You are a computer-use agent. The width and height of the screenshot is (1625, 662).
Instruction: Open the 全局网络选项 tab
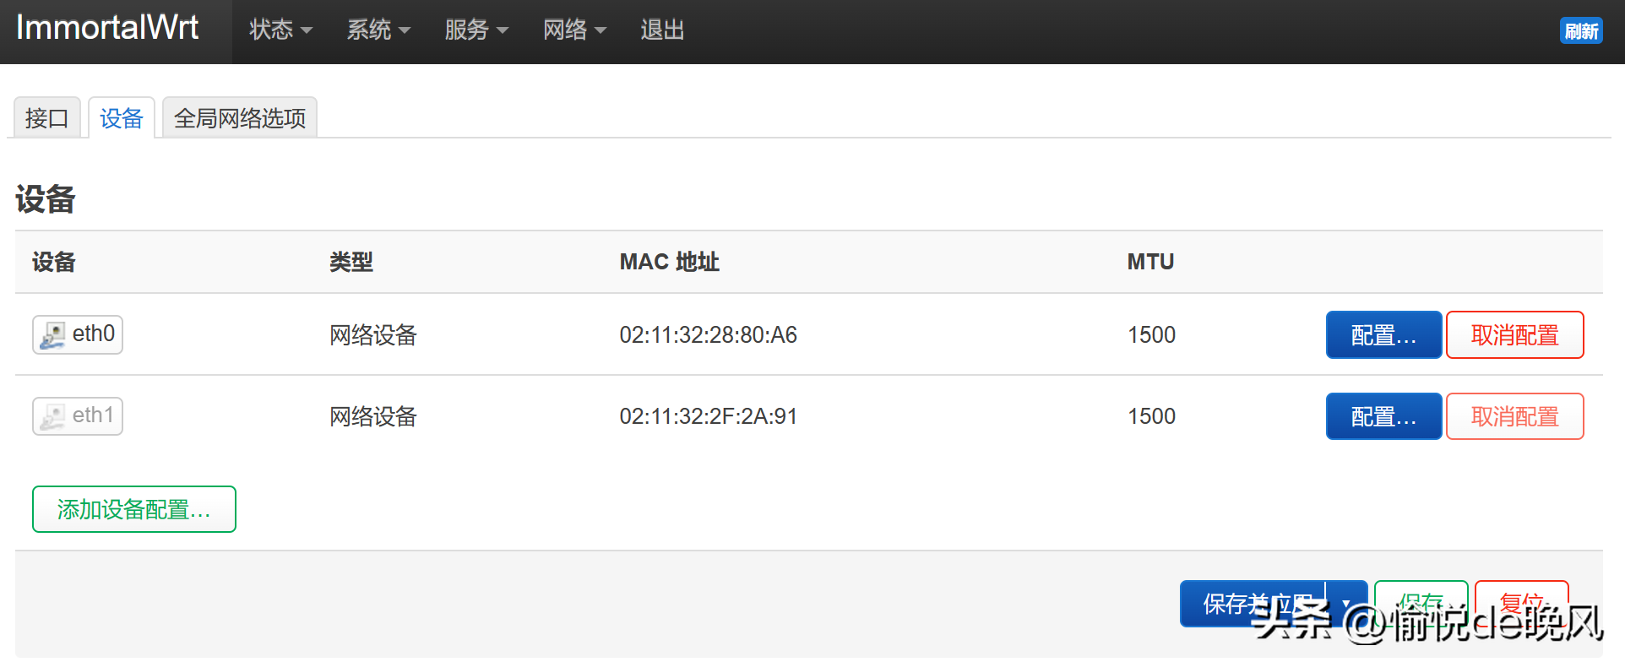tap(240, 118)
